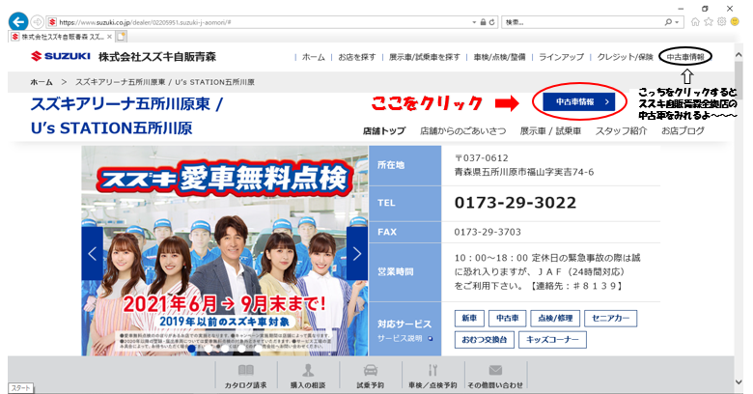The image size is (753, 394).
Task: Click the postal code 〒037-0612 text
Action: pyautogui.click(x=481, y=158)
